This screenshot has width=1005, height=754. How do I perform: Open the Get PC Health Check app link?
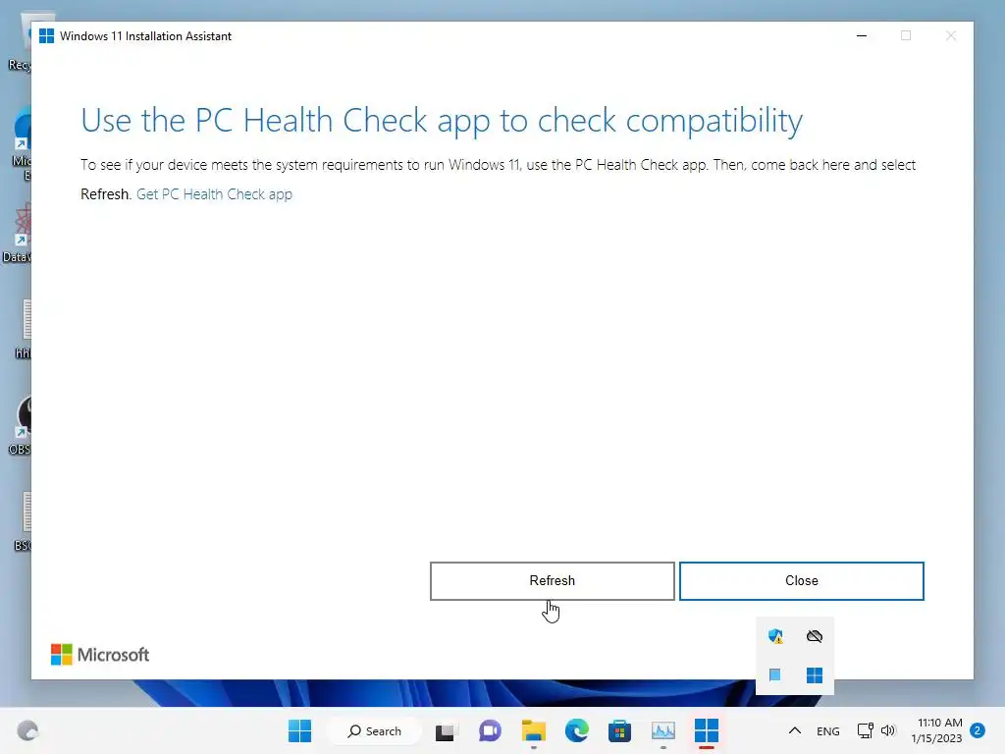pos(214,194)
